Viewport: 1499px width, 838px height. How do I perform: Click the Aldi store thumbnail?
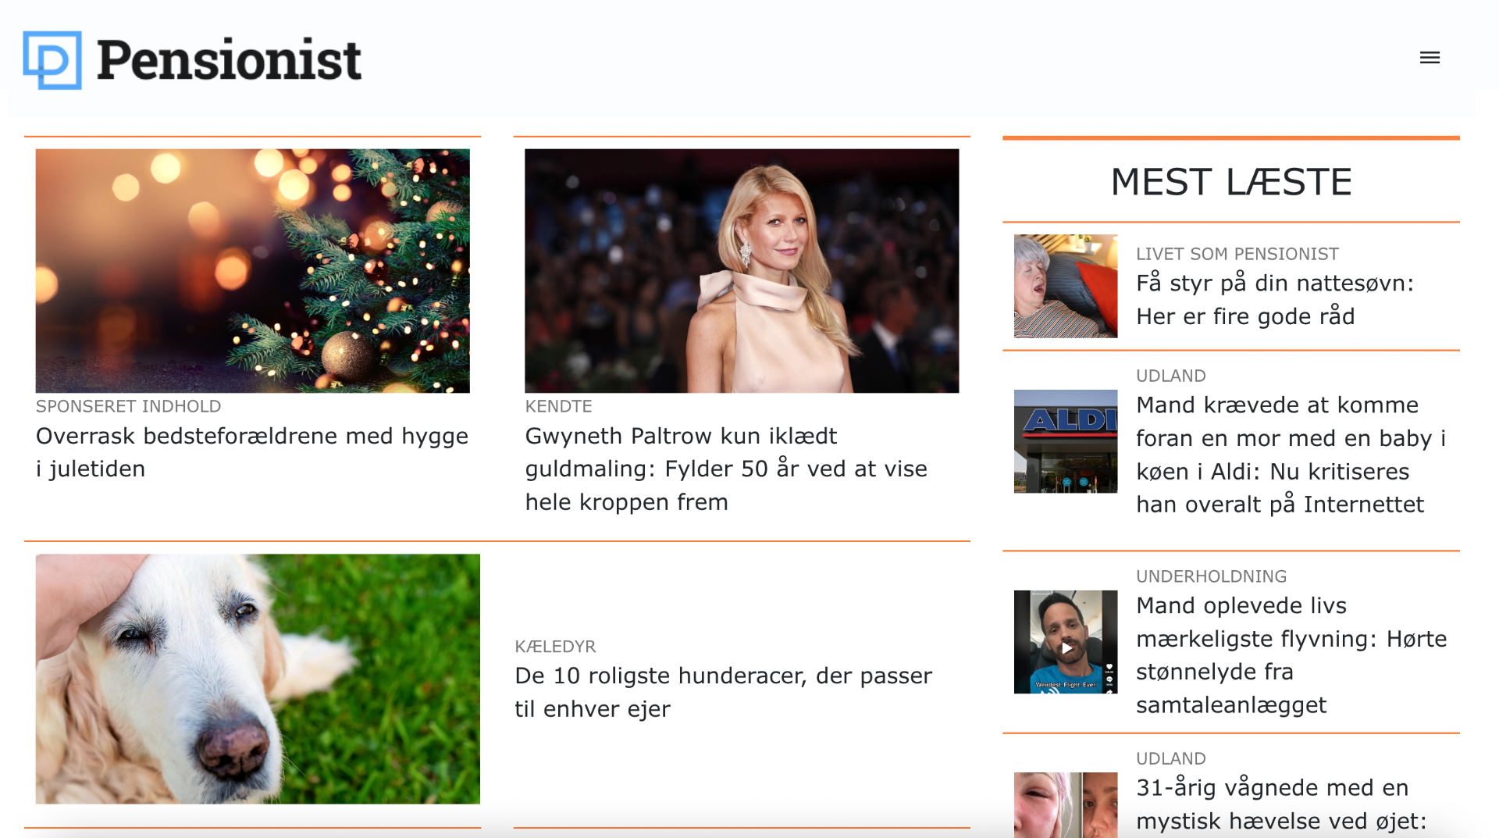(x=1066, y=441)
